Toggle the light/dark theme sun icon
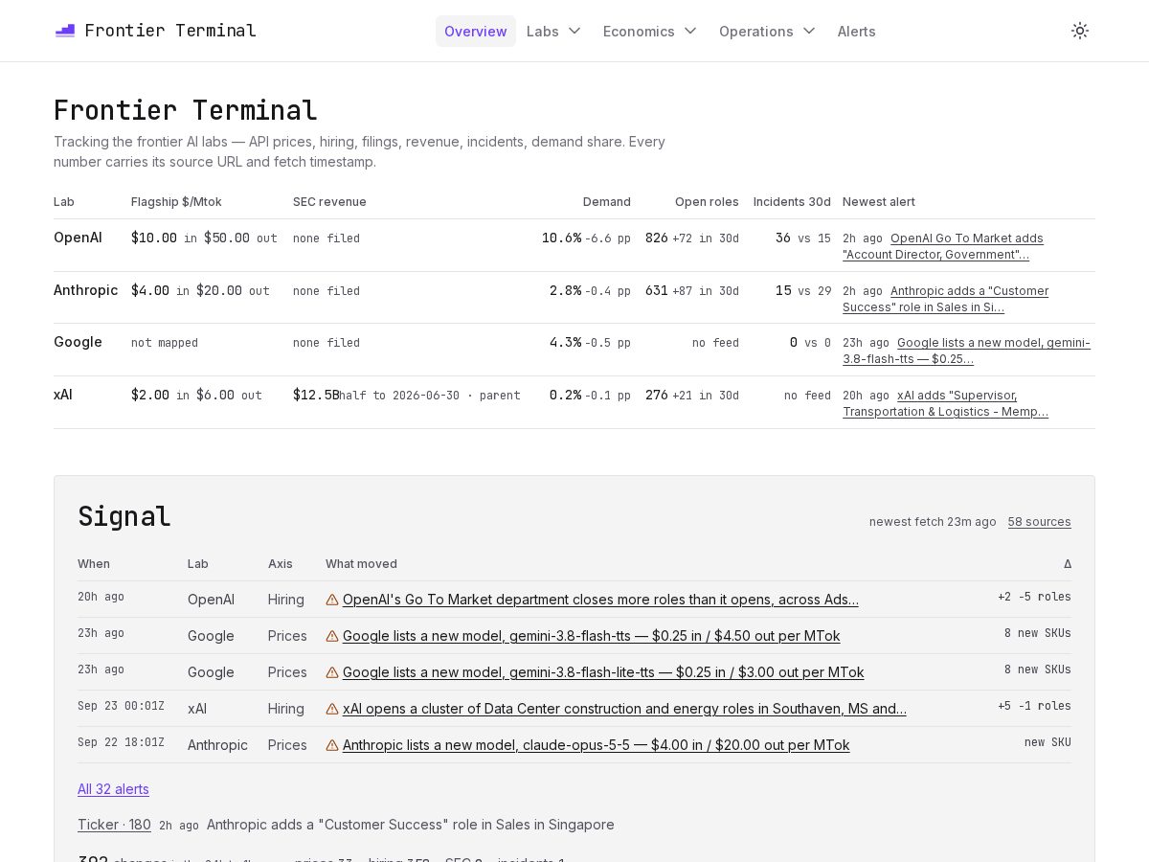Viewport: 1149px width, 862px height. pos(1080,31)
